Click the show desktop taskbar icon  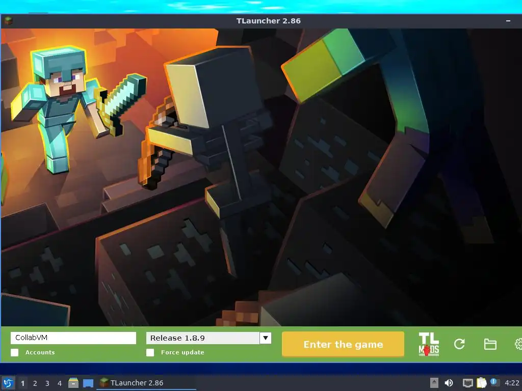point(88,383)
